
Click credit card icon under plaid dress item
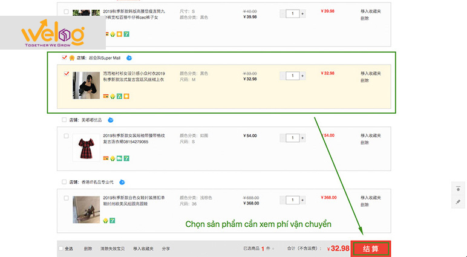click(x=106, y=158)
